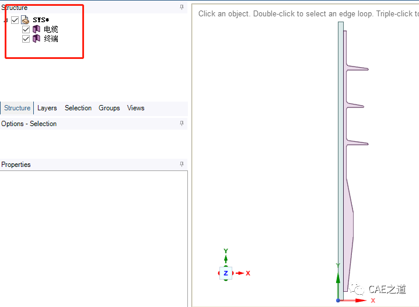Click the Z face of view triad
Viewport: 419px width, 307px height.
click(x=226, y=273)
